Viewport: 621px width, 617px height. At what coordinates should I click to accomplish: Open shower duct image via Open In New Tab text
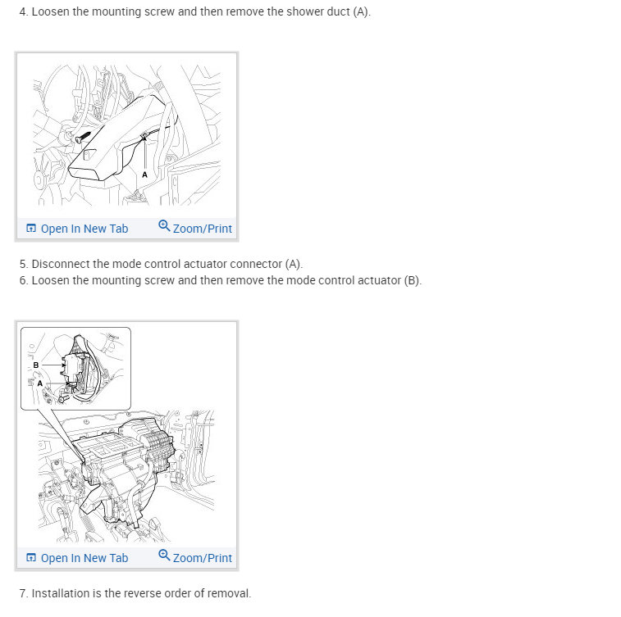click(x=84, y=229)
